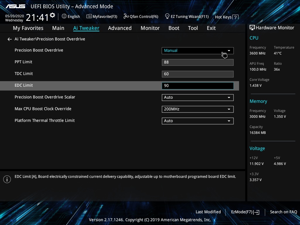
Task: Select the EDC Limit label
Action: tap(24, 85)
